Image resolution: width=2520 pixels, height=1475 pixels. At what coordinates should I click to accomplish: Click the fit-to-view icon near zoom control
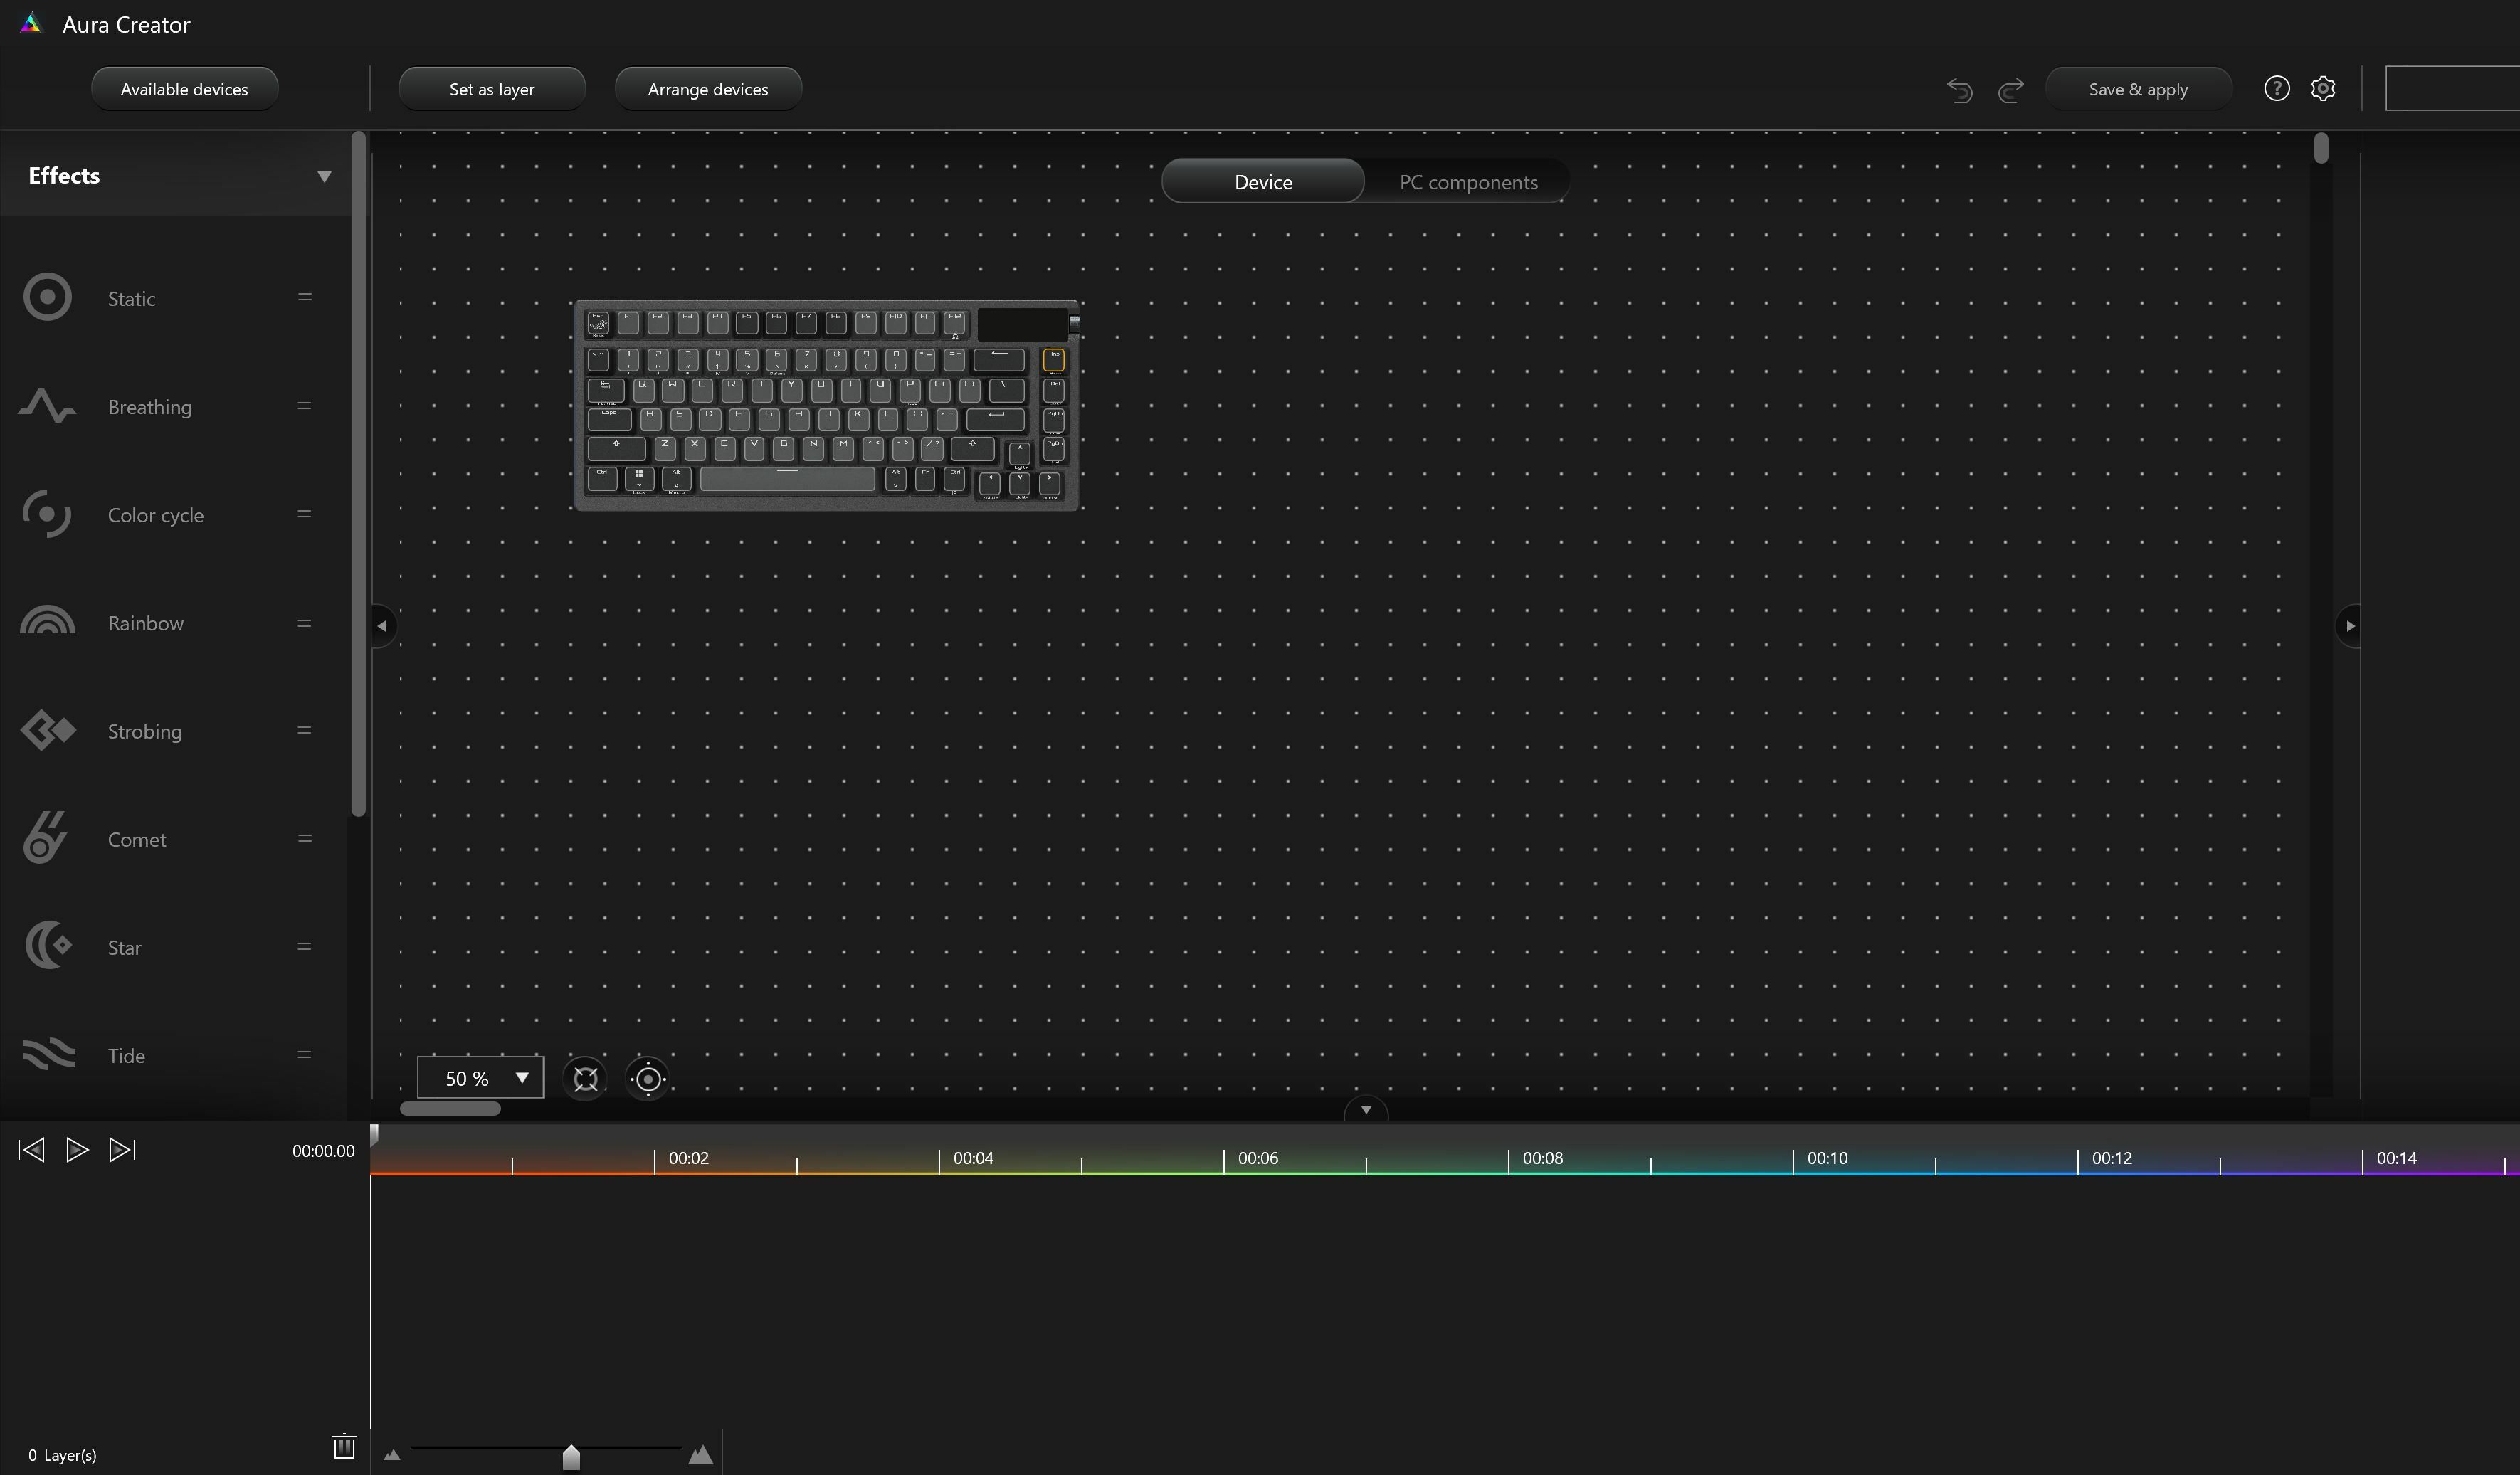tap(584, 1078)
